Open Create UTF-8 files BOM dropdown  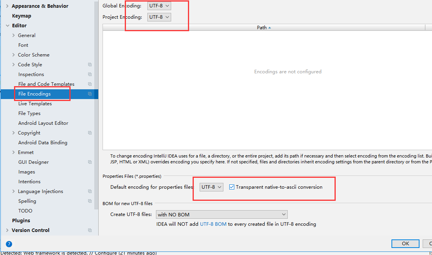point(222,214)
